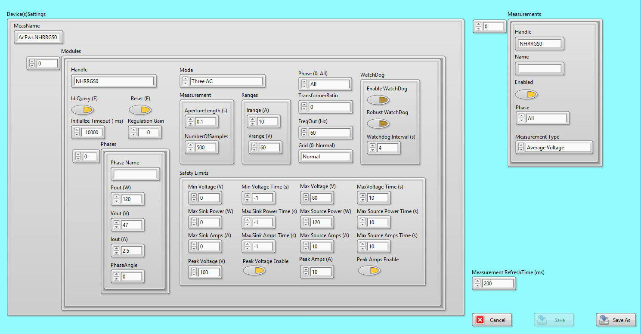The height and width of the screenshot is (334, 641).
Task: Click the TransformerRatio stepper arrows
Action: pyautogui.click(x=304, y=107)
